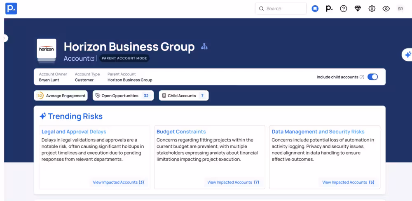Click the Data Management risk description text
This screenshot has width=412, height=201.
[x=323, y=150]
